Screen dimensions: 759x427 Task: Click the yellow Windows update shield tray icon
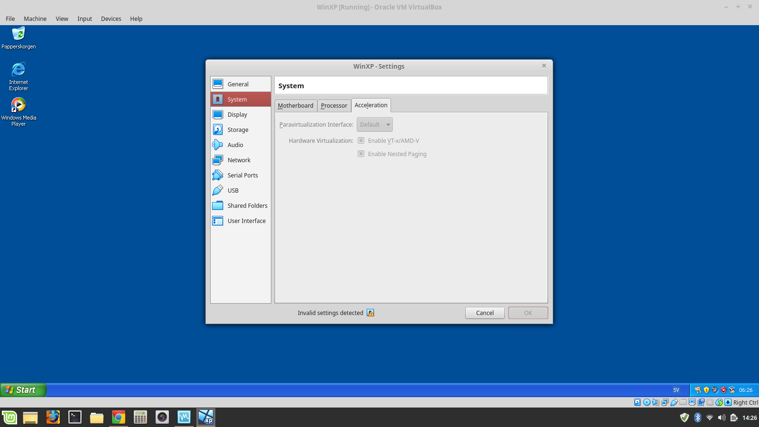[x=706, y=390]
